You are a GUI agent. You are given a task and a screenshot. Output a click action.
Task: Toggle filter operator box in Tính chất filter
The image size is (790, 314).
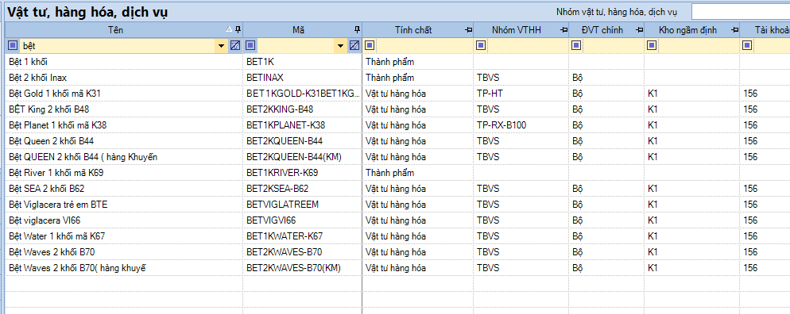coord(370,46)
